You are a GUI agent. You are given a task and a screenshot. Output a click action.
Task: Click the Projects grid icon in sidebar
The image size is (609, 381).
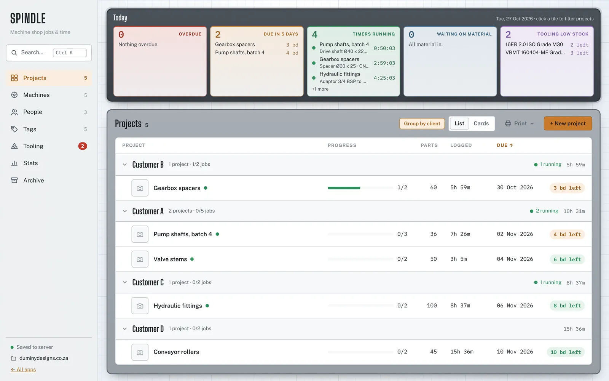coord(14,78)
